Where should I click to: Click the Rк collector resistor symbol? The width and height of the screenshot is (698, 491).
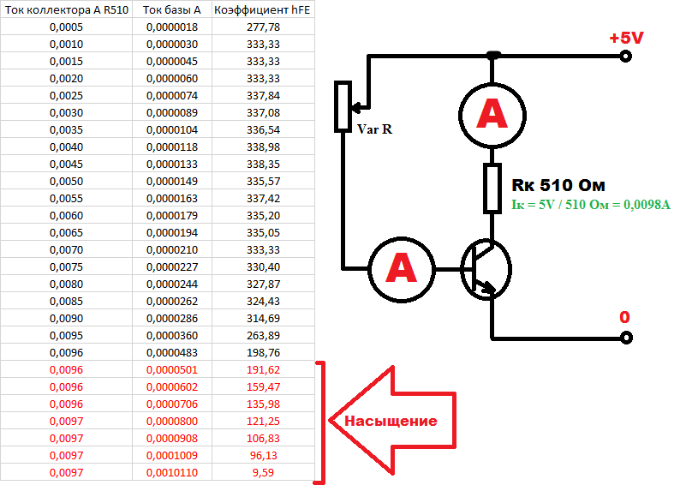point(493,189)
